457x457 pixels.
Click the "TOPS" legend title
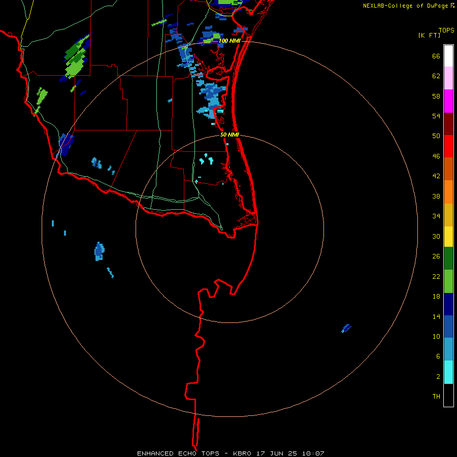click(446, 30)
